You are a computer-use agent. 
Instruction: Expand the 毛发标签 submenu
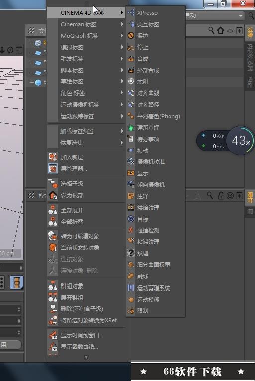pos(86,59)
